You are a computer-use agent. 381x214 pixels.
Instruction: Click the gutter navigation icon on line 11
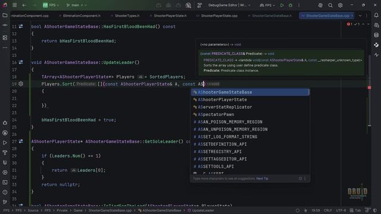tap(21, 26)
